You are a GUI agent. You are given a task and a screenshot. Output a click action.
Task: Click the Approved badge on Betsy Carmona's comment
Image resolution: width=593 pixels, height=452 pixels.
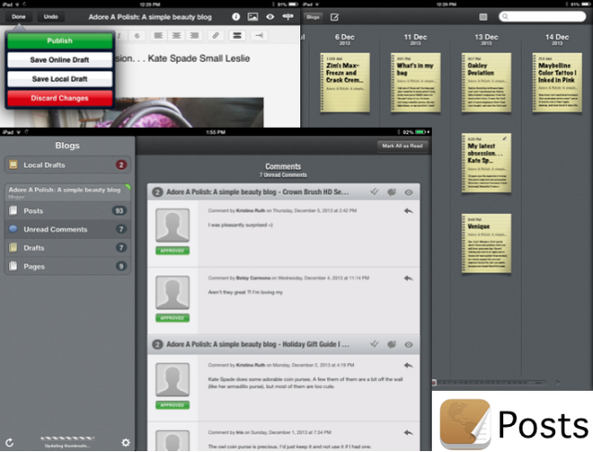point(172,318)
